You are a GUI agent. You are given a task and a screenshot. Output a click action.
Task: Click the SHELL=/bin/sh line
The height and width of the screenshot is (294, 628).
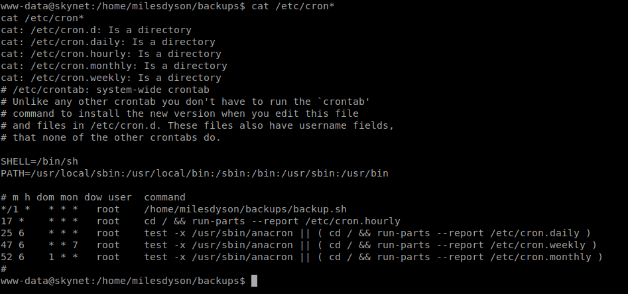[39, 162]
